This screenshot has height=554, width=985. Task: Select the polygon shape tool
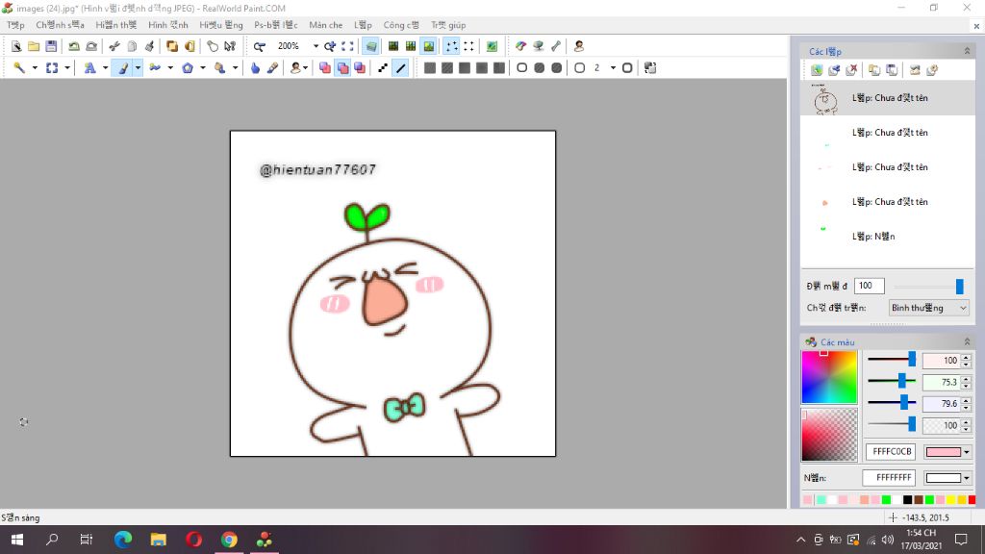pos(188,68)
